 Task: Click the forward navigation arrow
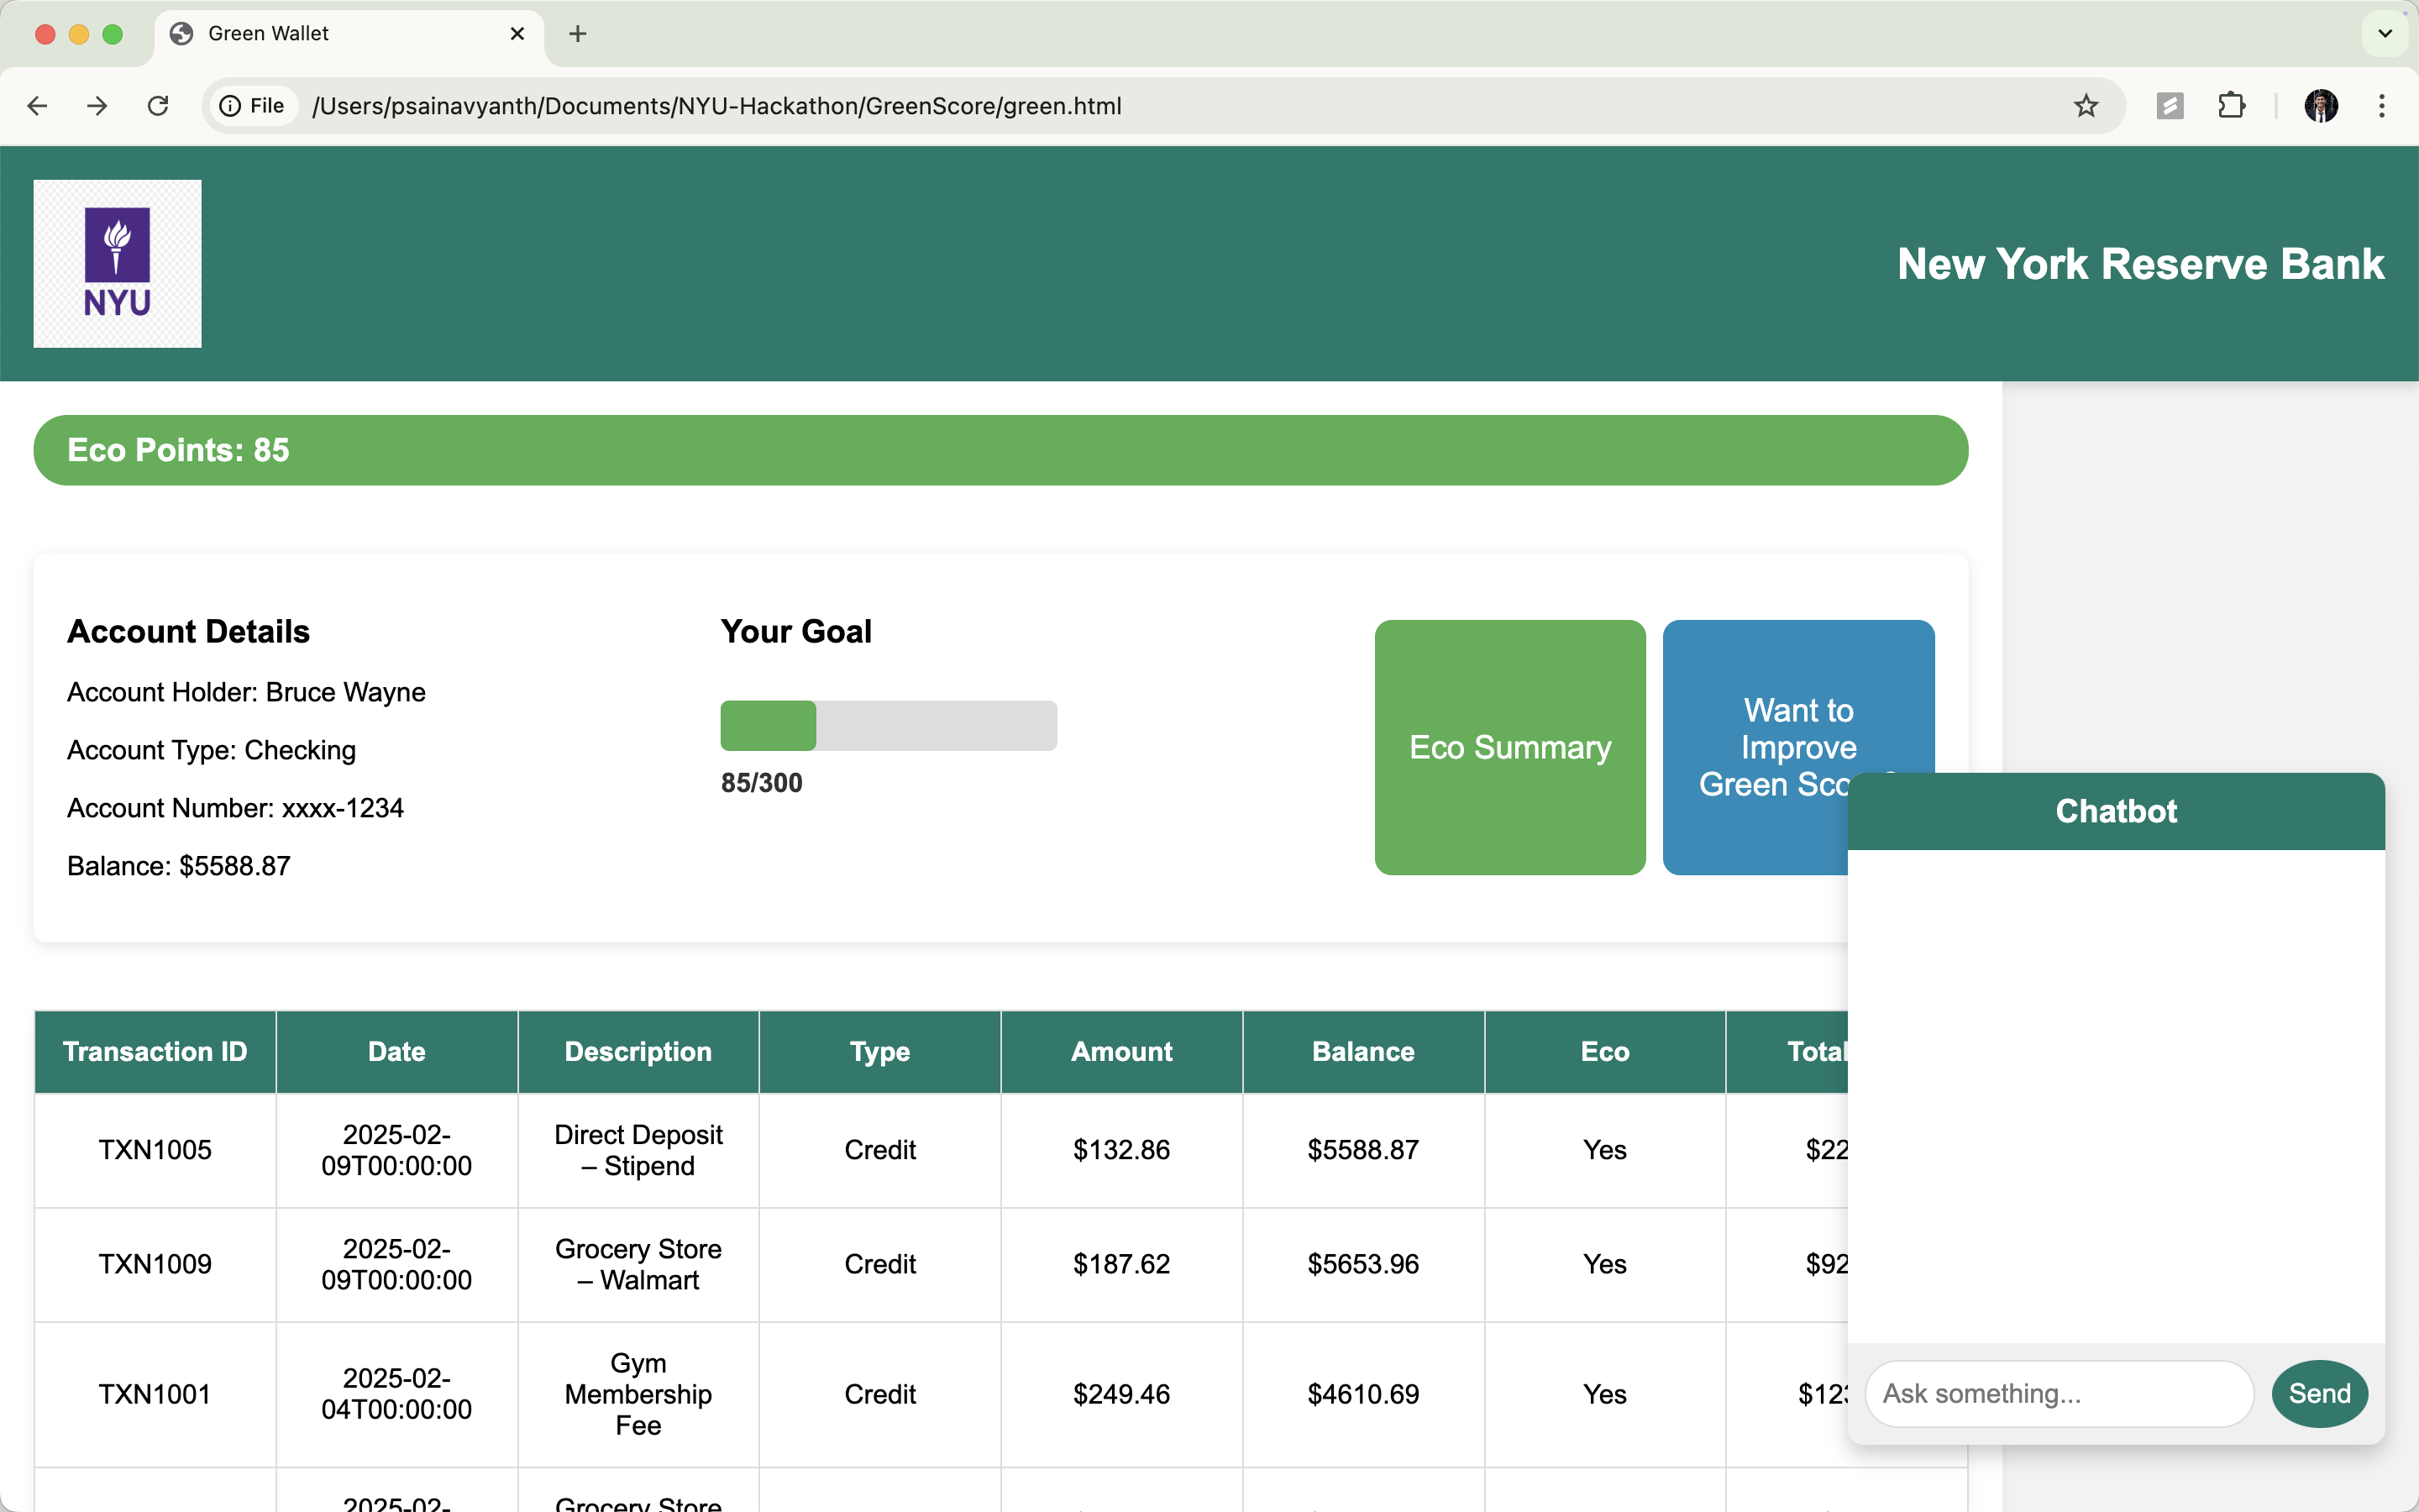point(97,106)
